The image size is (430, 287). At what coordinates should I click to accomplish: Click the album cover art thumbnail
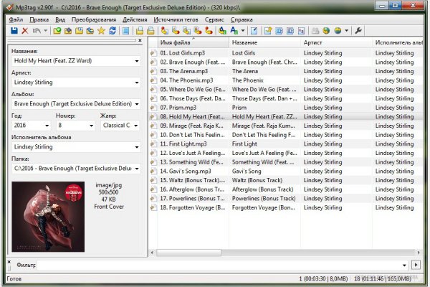click(x=48, y=217)
